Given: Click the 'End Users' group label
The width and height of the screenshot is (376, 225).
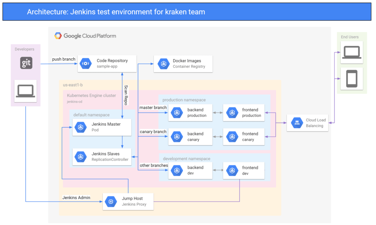Looking at the screenshot, I should click(x=350, y=37).
